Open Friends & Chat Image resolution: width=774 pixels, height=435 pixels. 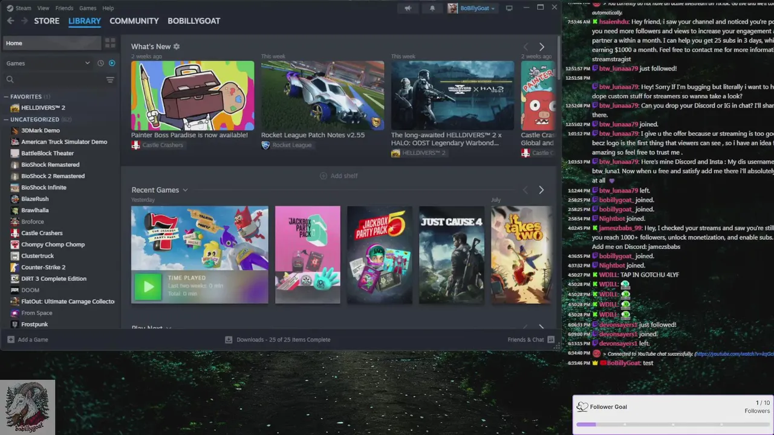pyautogui.click(x=531, y=340)
